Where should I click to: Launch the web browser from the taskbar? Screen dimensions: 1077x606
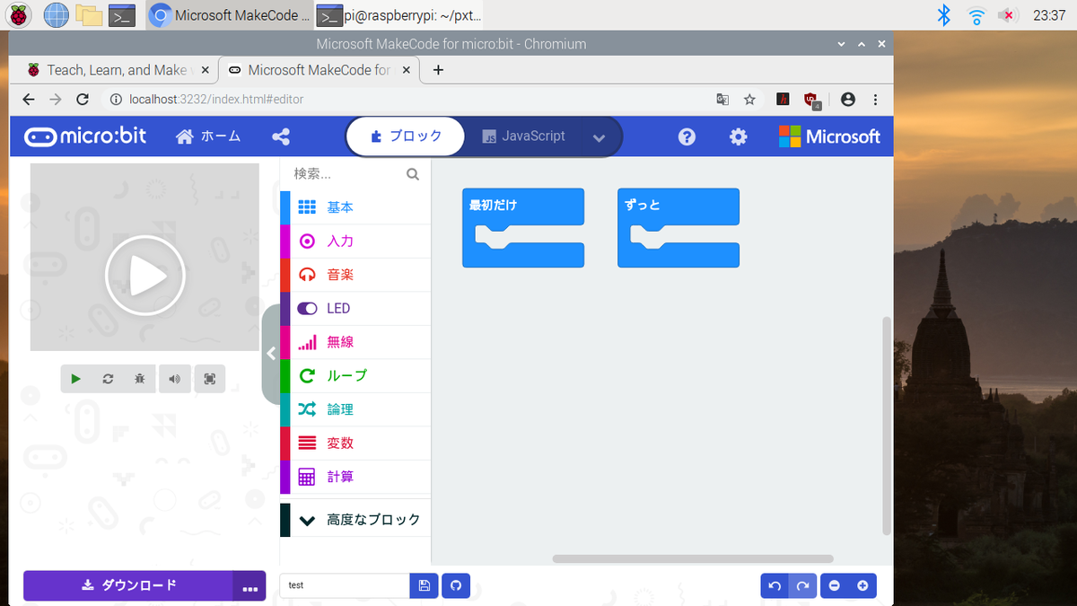pos(55,14)
